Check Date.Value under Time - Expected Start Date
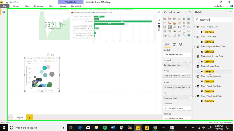234x131 pixels. pos(199,52)
